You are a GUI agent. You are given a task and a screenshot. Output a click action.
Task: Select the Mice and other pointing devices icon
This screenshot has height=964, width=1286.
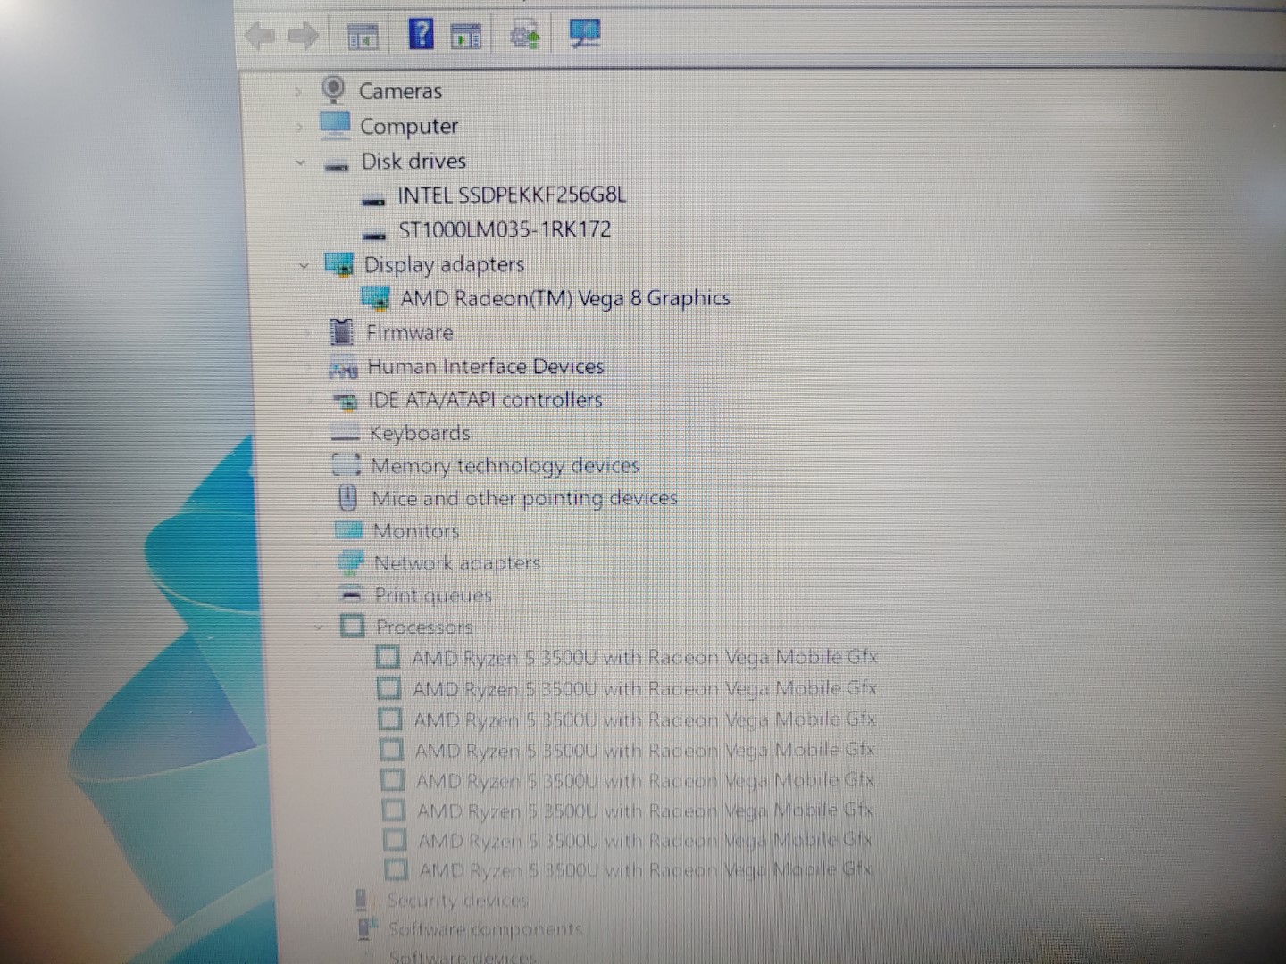pos(348,497)
